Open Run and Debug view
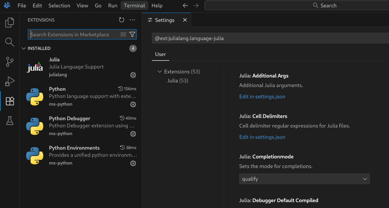This screenshot has height=208, width=389. tap(10, 81)
